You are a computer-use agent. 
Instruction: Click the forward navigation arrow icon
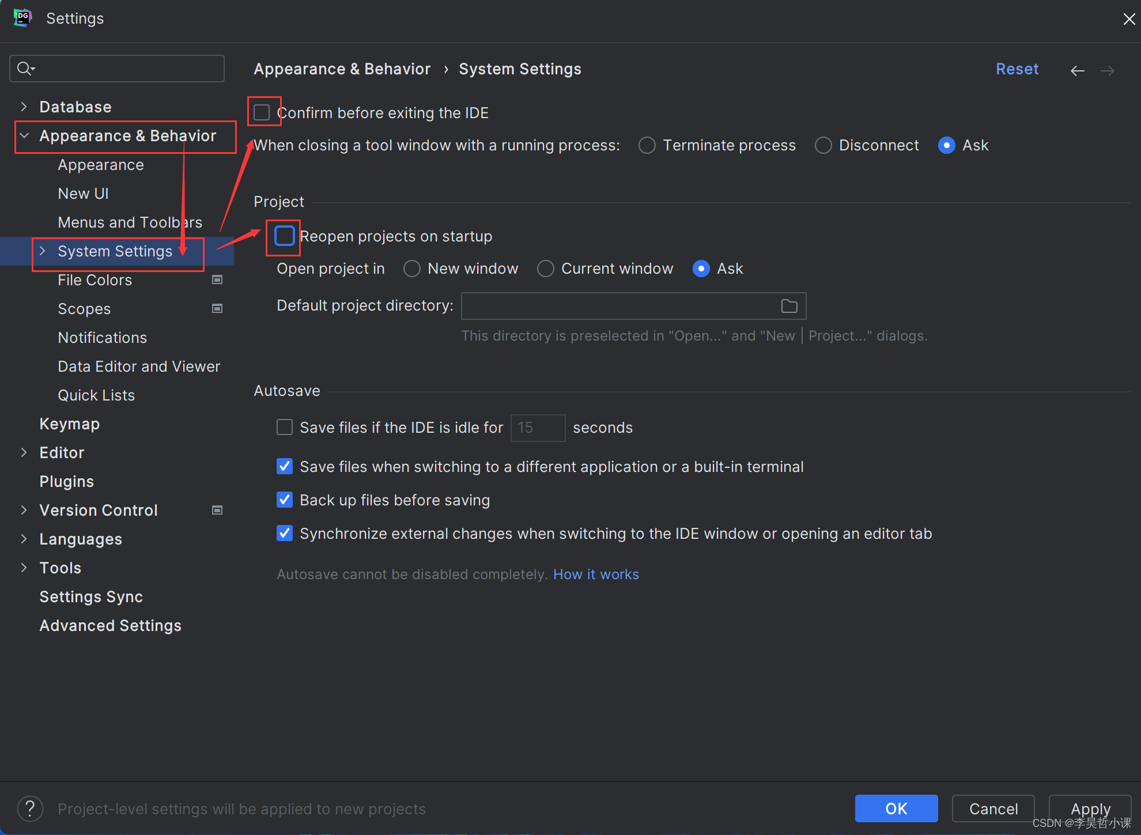1107,70
